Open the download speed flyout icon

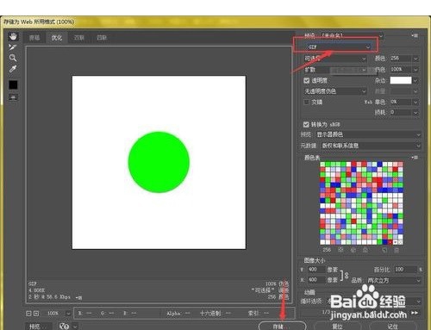[78, 298]
